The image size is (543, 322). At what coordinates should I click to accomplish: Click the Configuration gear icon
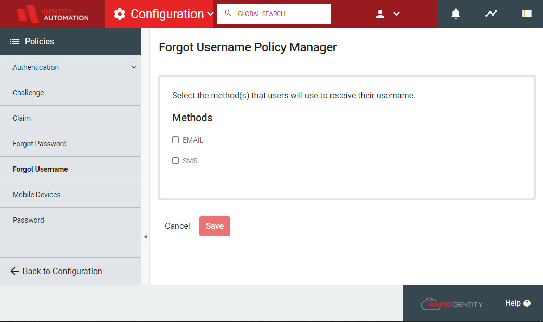coord(120,14)
